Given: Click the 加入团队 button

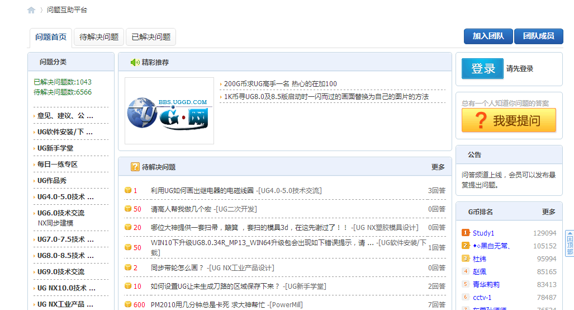Looking at the screenshot, I should [488, 36].
